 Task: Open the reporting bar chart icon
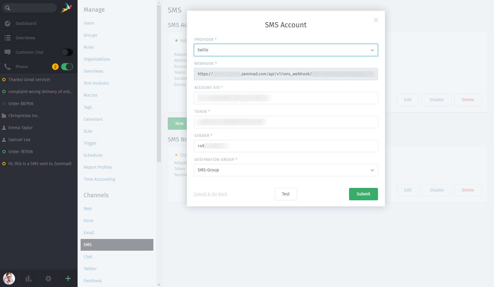29,279
